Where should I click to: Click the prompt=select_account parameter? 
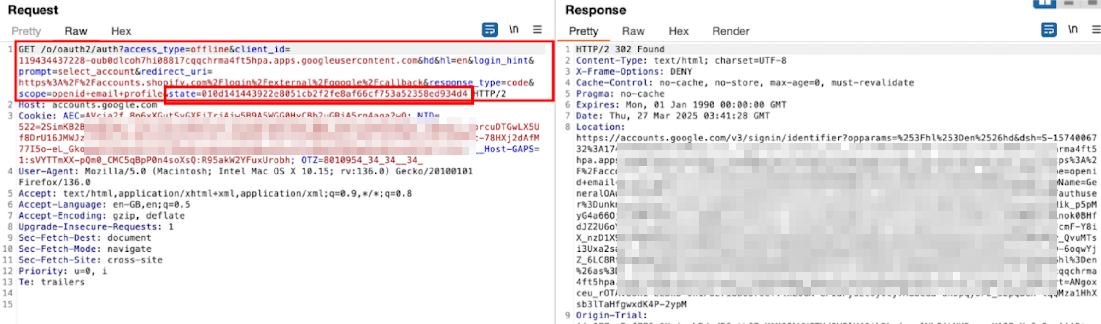(x=77, y=72)
